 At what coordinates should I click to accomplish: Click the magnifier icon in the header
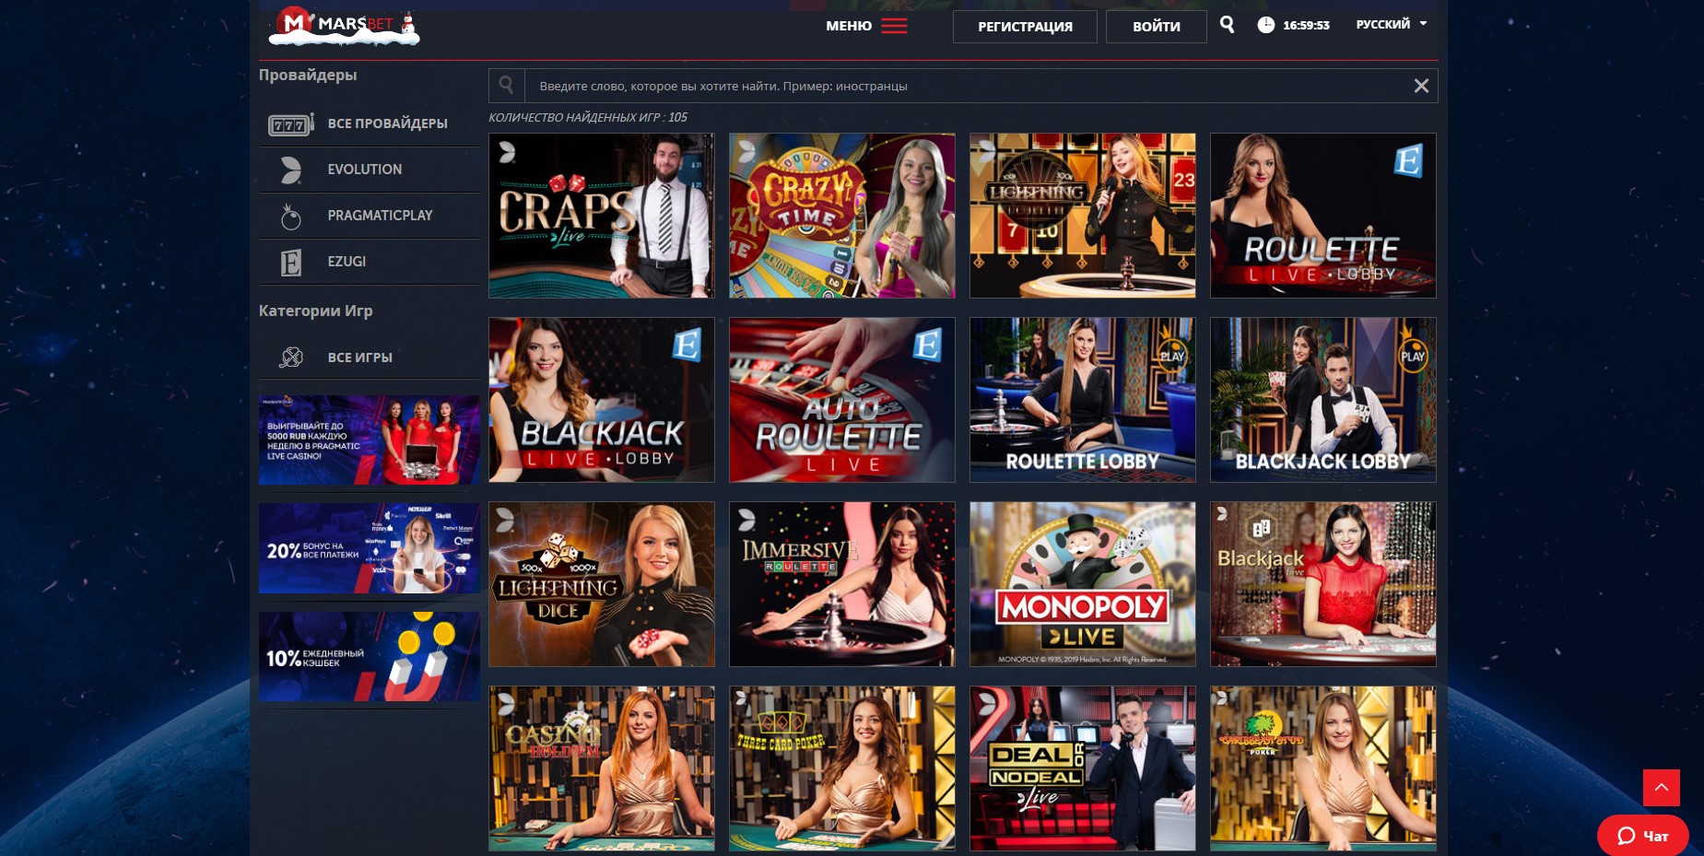pos(1227,25)
